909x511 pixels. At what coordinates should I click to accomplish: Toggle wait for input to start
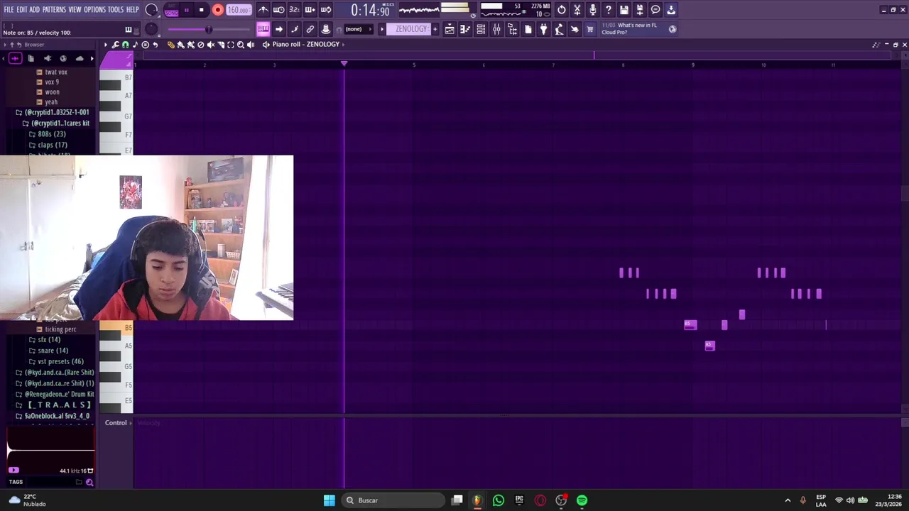[279, 10]
